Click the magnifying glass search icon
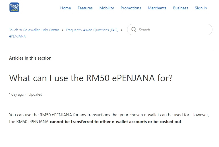 [x=134, y=30]
